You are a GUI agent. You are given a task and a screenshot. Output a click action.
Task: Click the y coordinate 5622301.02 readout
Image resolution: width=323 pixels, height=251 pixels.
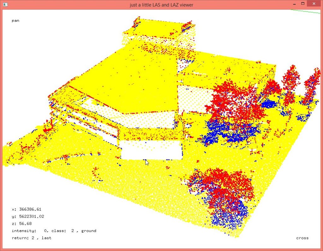tap(28, 216)
